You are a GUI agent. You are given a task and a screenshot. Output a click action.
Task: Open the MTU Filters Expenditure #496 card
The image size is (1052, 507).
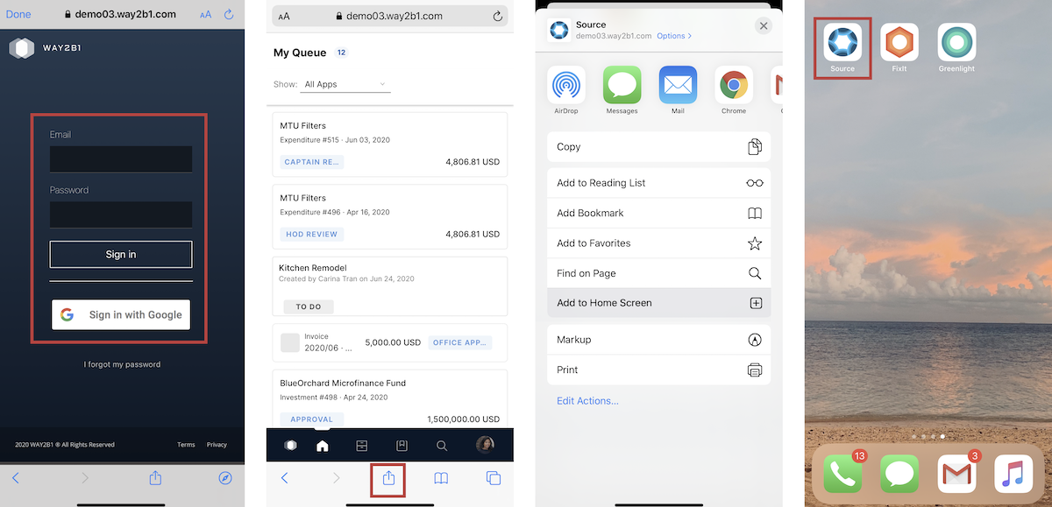tap(390, 217)
